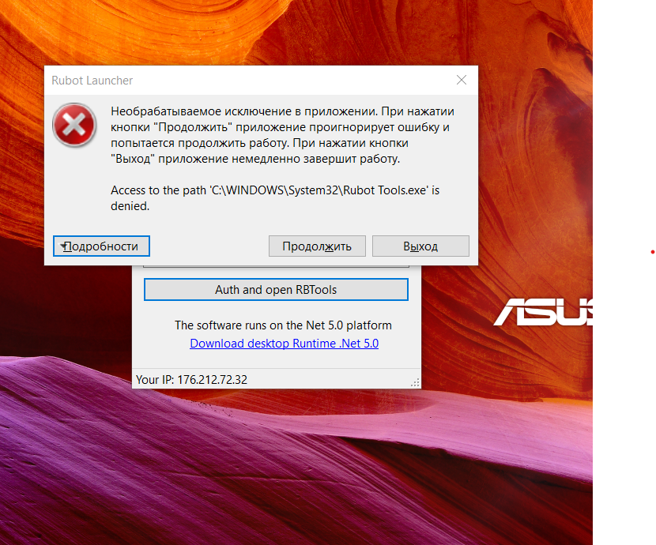Click the Your IP status bar text
This screenshot has width=656, height=545.
(x=191, y=379)
